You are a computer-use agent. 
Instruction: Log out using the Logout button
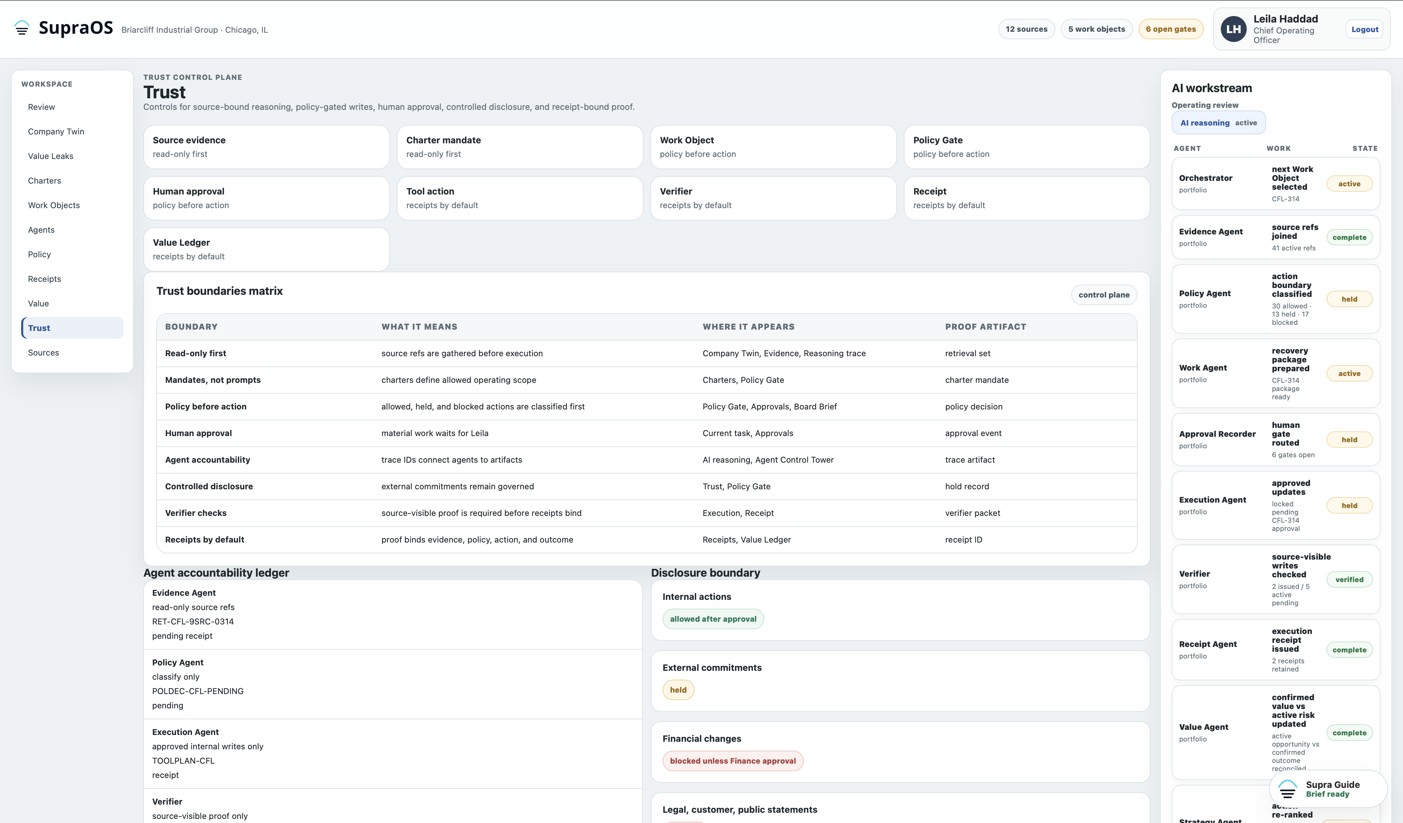click(x=1364, y=29)
